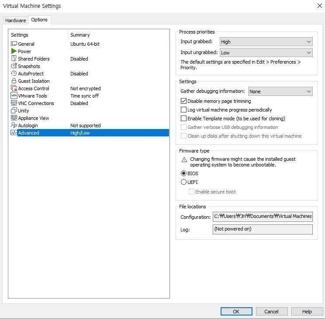The height and width of the screenshot is (319, 325).
Task: Click 'Time sync off' summary text
Action: click(x=85, y=96)
